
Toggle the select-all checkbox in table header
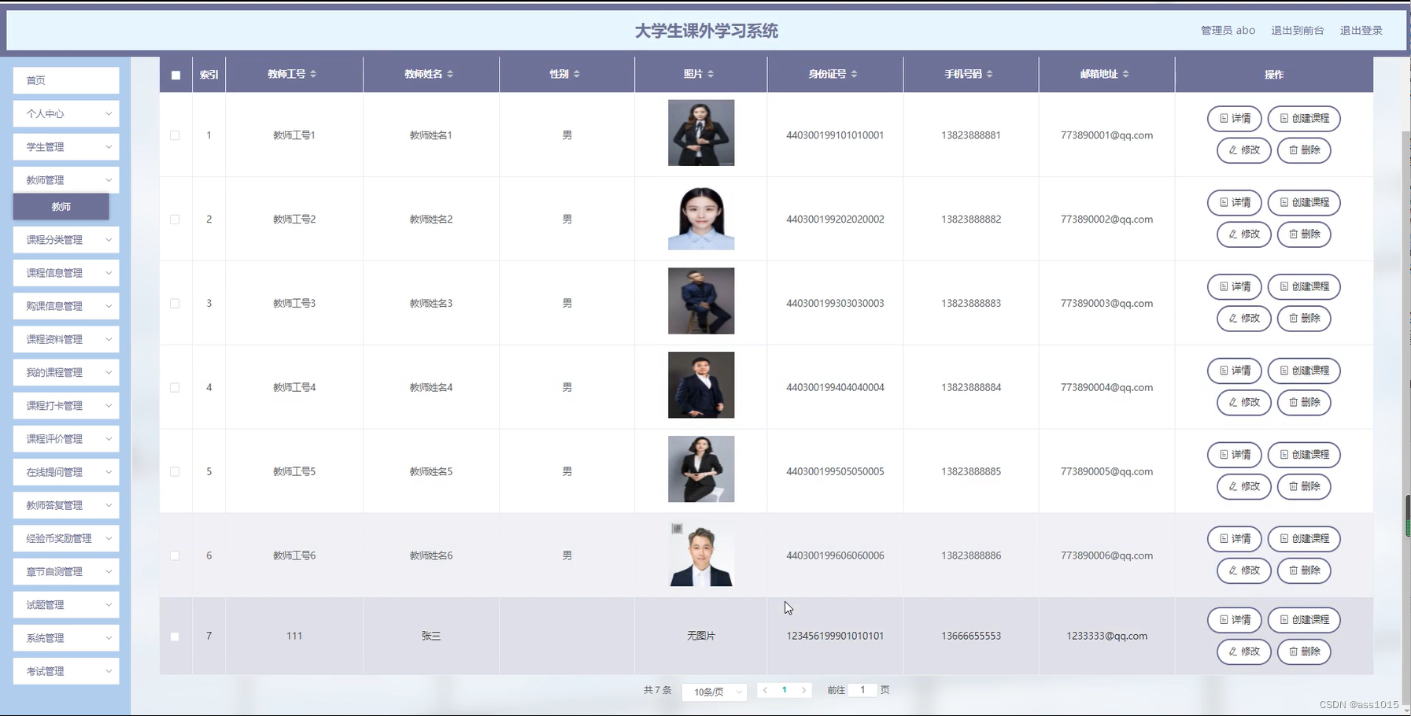click(x=175, y=74)
